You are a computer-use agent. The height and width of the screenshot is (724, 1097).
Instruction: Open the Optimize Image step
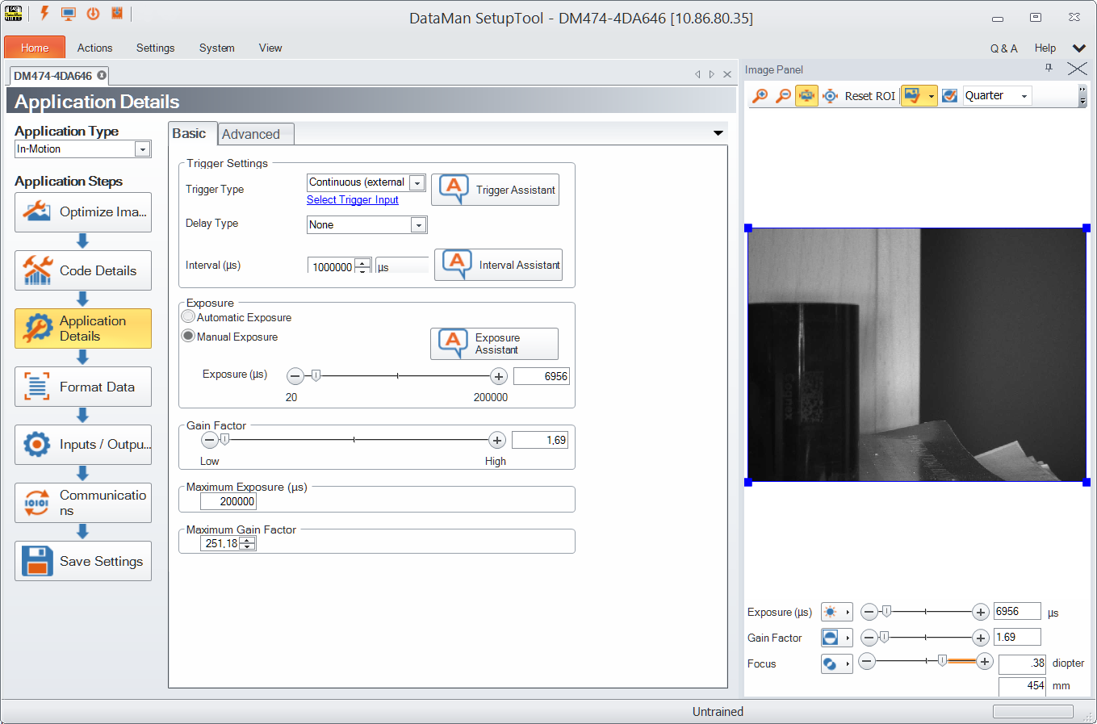[x=83, y=212]
